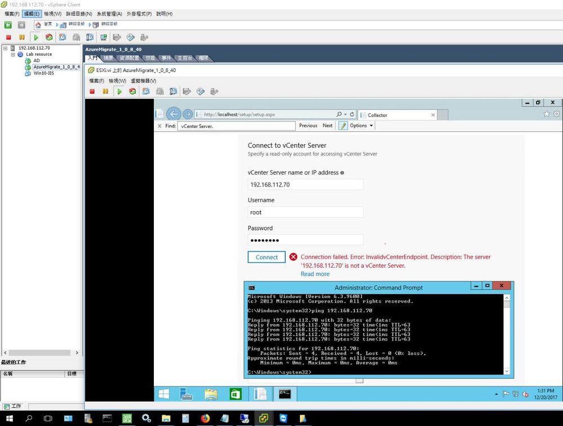Screen dimensions: 563x426
Task: Take a snapshot using the snapshot icon
Action: tap(147, 91)
